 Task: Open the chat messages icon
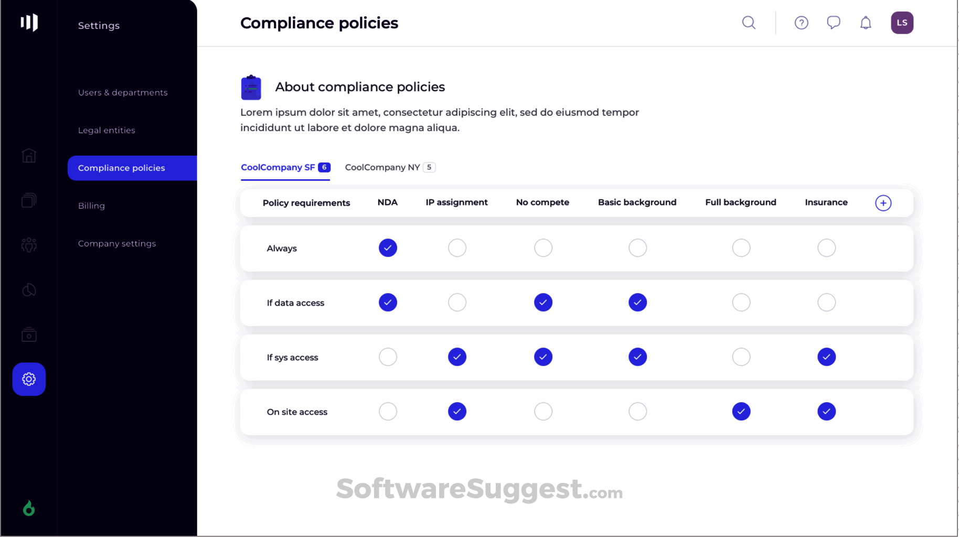click(x=833, y=23)
